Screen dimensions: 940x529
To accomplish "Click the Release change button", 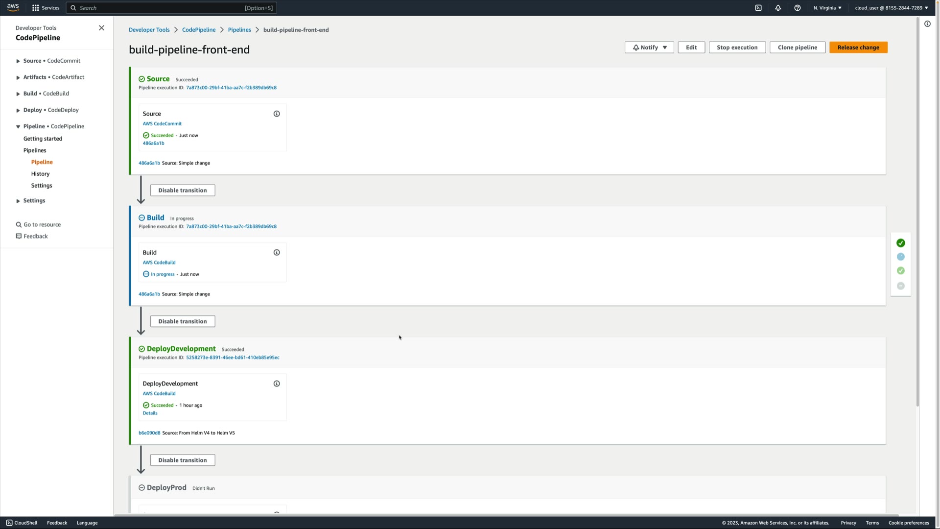I will coord(858,48).
